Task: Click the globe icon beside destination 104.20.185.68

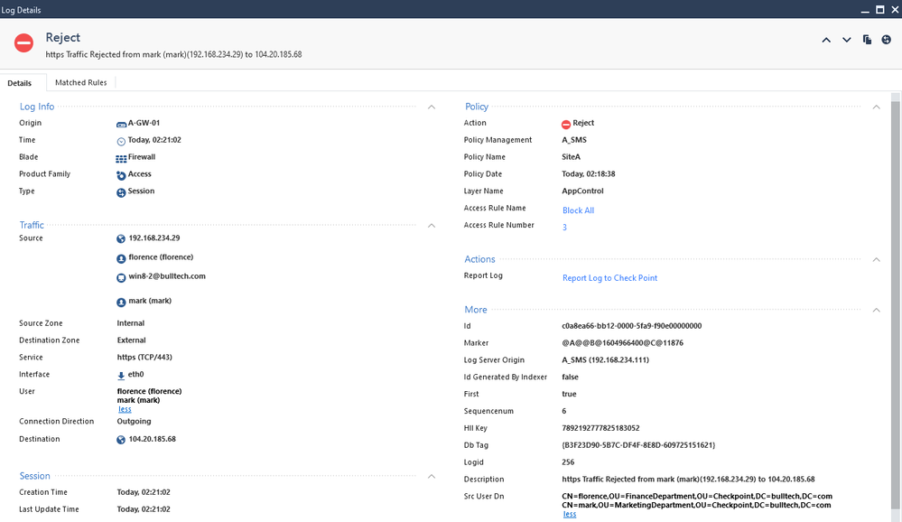Action: coord(121,440)
